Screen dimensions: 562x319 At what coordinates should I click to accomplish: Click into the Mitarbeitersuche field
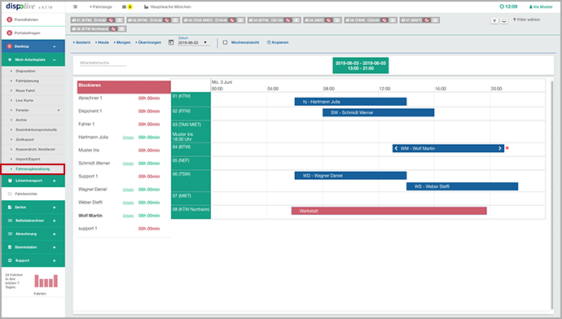tap(103, 63)
